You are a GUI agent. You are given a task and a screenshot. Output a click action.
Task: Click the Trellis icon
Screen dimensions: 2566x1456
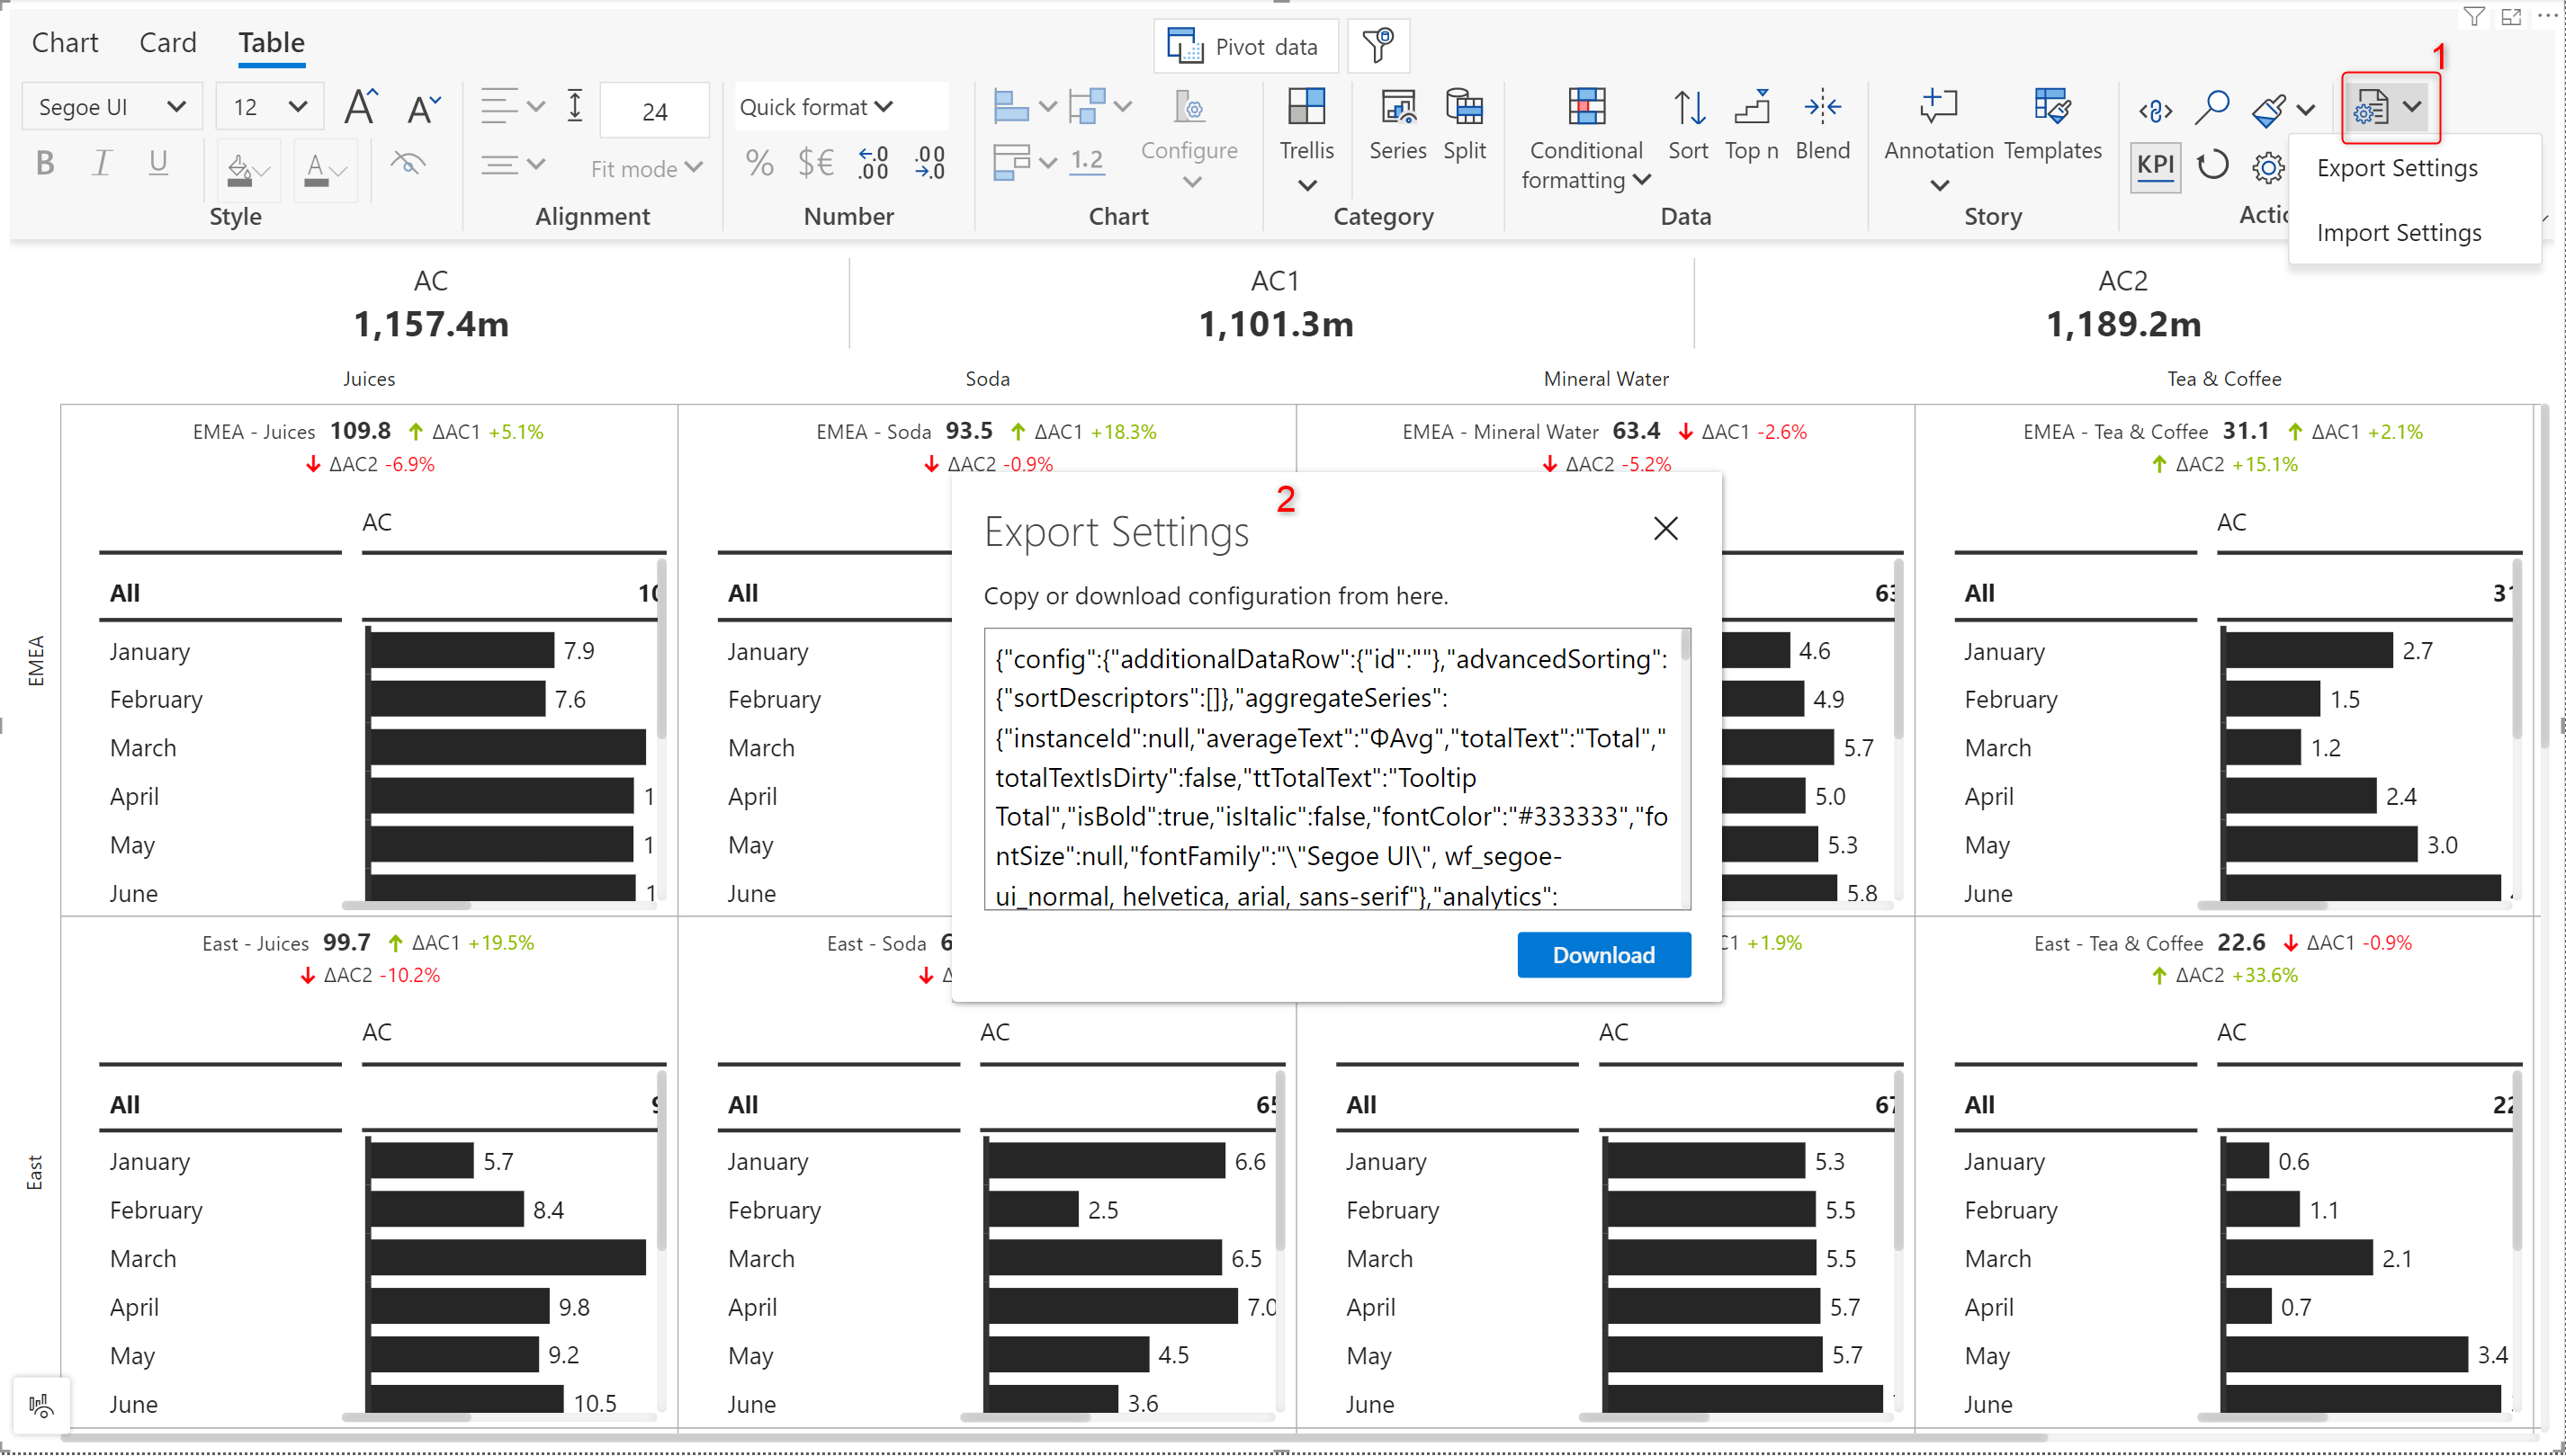tap(1306, 108)
